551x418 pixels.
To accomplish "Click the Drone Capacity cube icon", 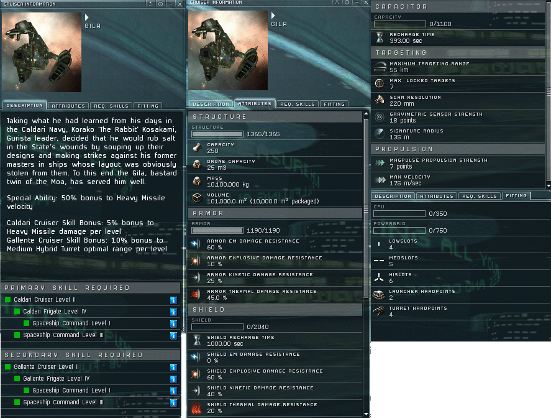I will [x=197, y=164].
